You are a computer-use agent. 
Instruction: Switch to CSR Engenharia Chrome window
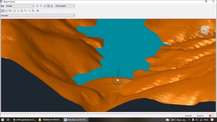point(24,120)
